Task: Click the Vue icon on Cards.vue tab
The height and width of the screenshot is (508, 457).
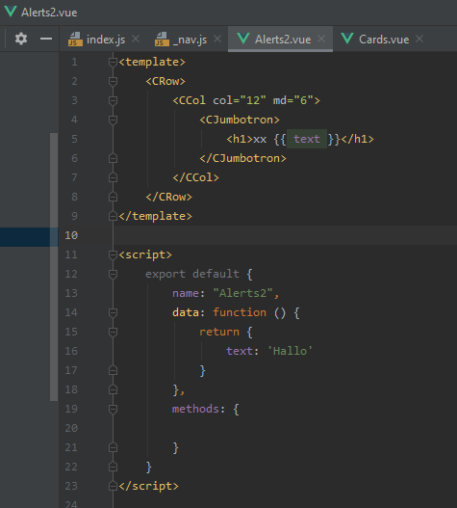Action: (x=347, y=39)
